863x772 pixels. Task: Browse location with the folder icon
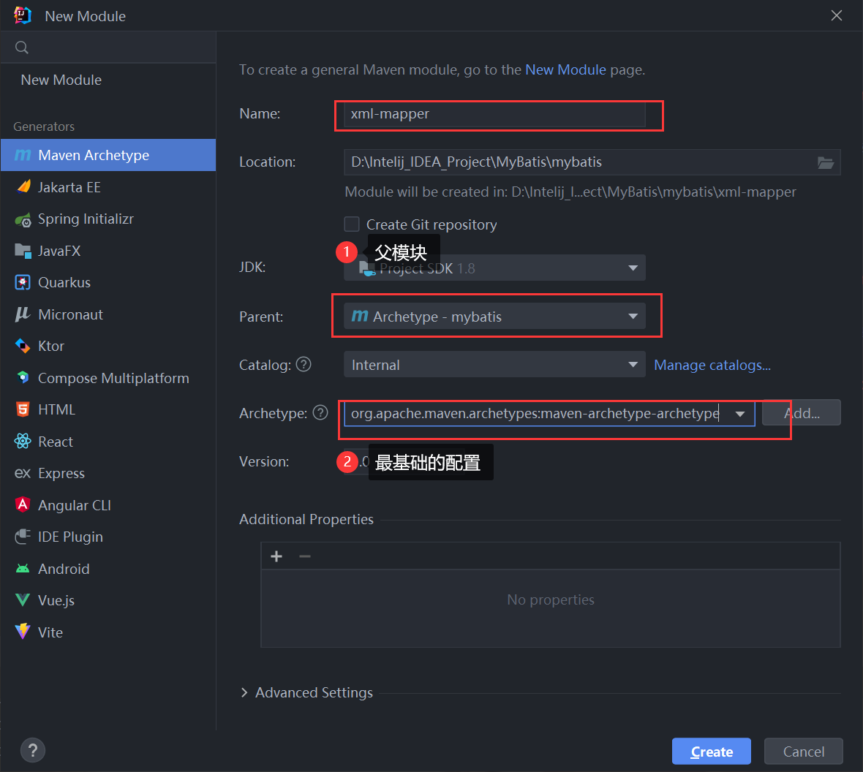tap(825, 162)
